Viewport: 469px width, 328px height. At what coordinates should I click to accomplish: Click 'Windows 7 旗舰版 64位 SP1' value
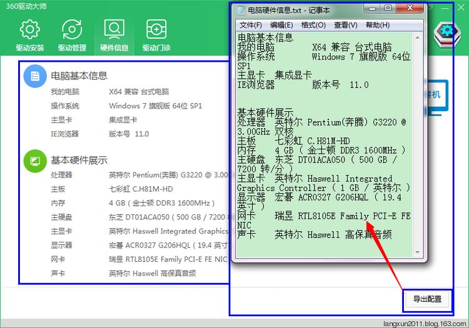click(156, 106)
